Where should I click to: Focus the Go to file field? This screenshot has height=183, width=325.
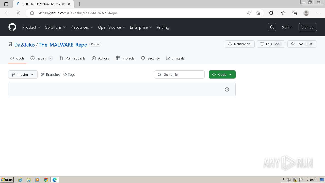pos(179,74)
